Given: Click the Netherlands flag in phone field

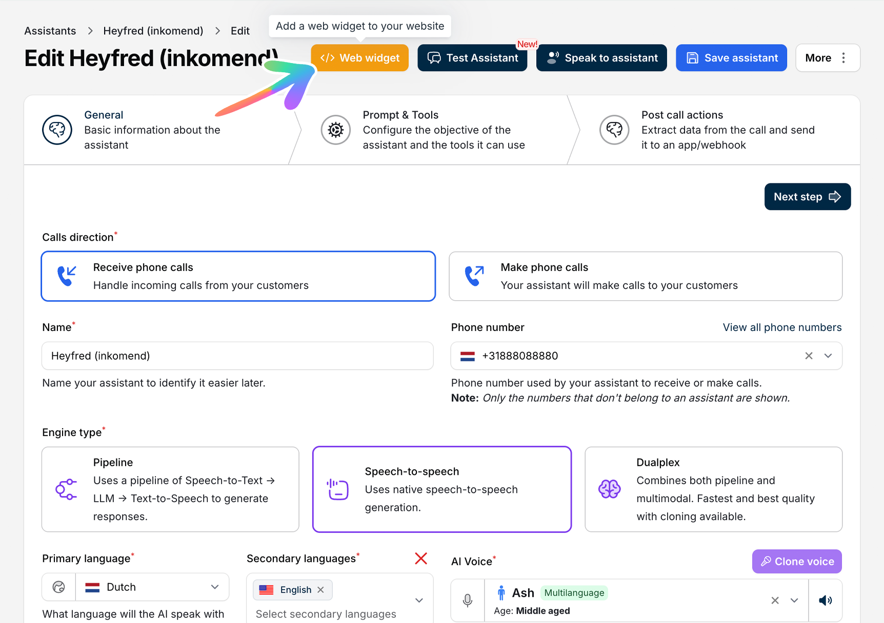Looking at the screenshot, I should tap(468, 356).
